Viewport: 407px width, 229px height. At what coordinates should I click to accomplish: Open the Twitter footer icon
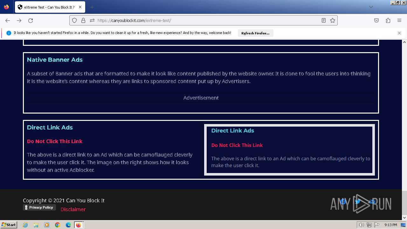358,201
